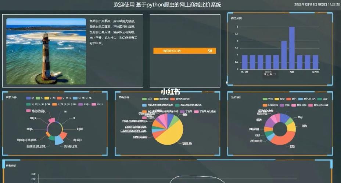Toggle the yellow legend swatch of the style pie

point(156,99)
